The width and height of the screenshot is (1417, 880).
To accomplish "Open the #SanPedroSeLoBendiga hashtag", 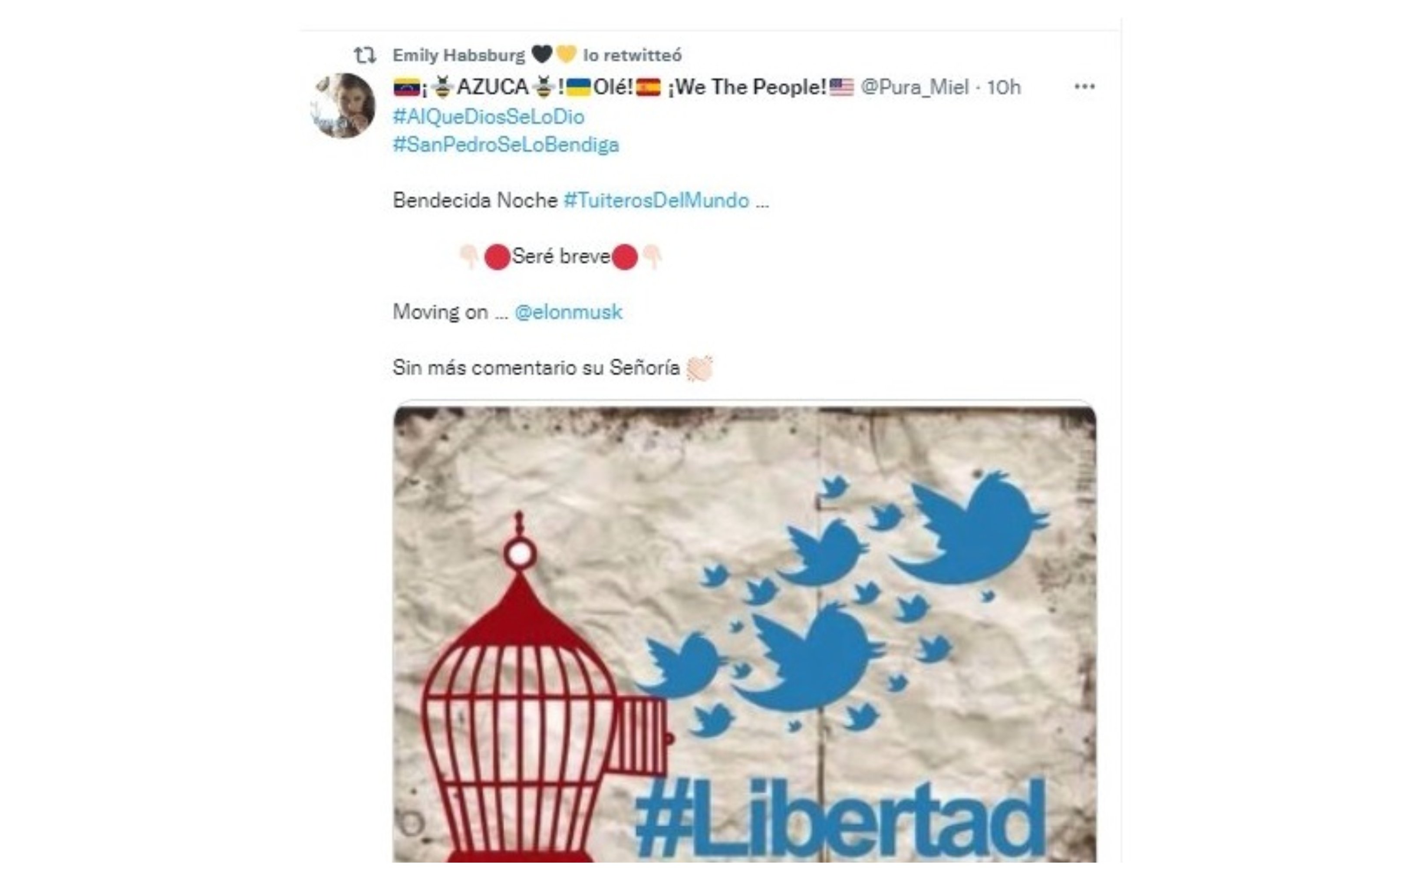I will 506,145.
